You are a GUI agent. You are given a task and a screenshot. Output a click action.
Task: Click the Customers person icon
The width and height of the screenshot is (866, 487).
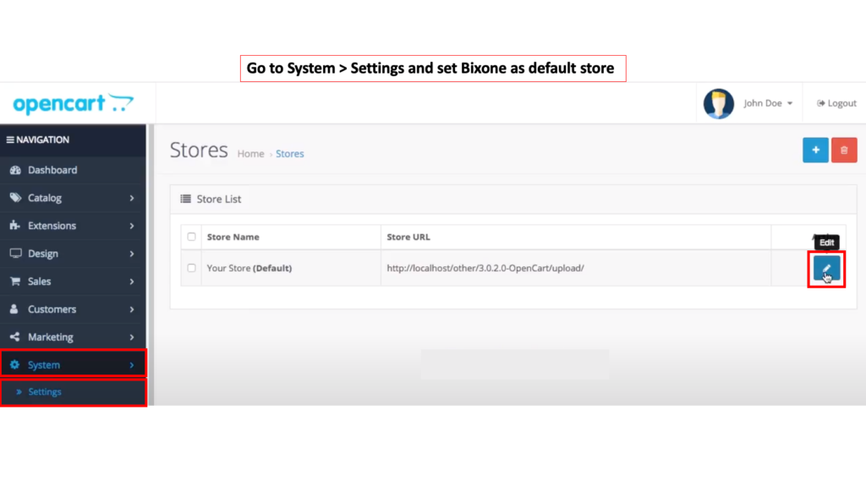click(14, 309)
